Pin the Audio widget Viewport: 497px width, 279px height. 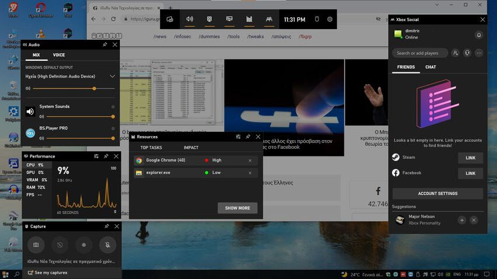pyautogui.click(x=105, y=44)
